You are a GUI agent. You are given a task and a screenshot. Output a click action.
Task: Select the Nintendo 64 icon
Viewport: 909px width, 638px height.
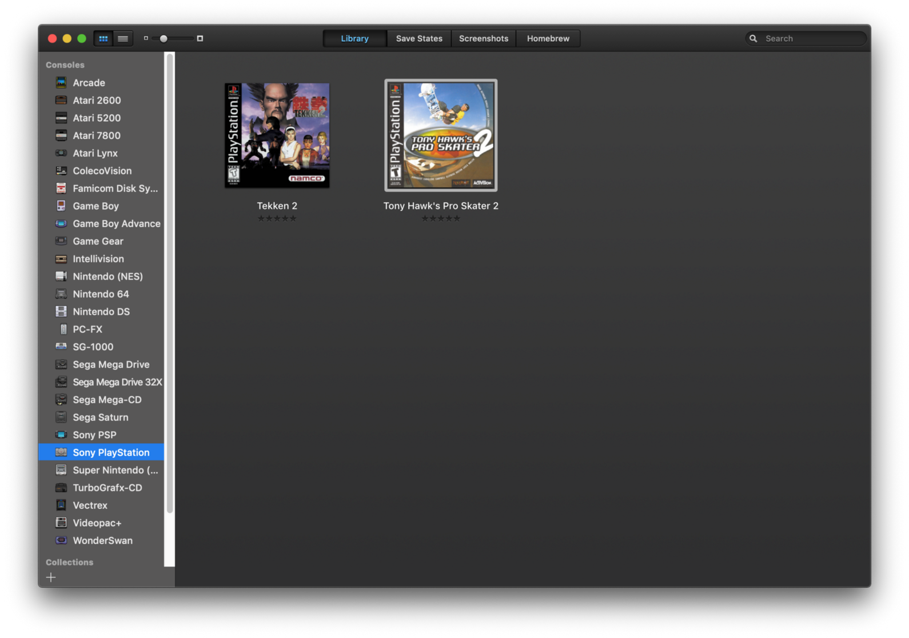click(61, 294)
